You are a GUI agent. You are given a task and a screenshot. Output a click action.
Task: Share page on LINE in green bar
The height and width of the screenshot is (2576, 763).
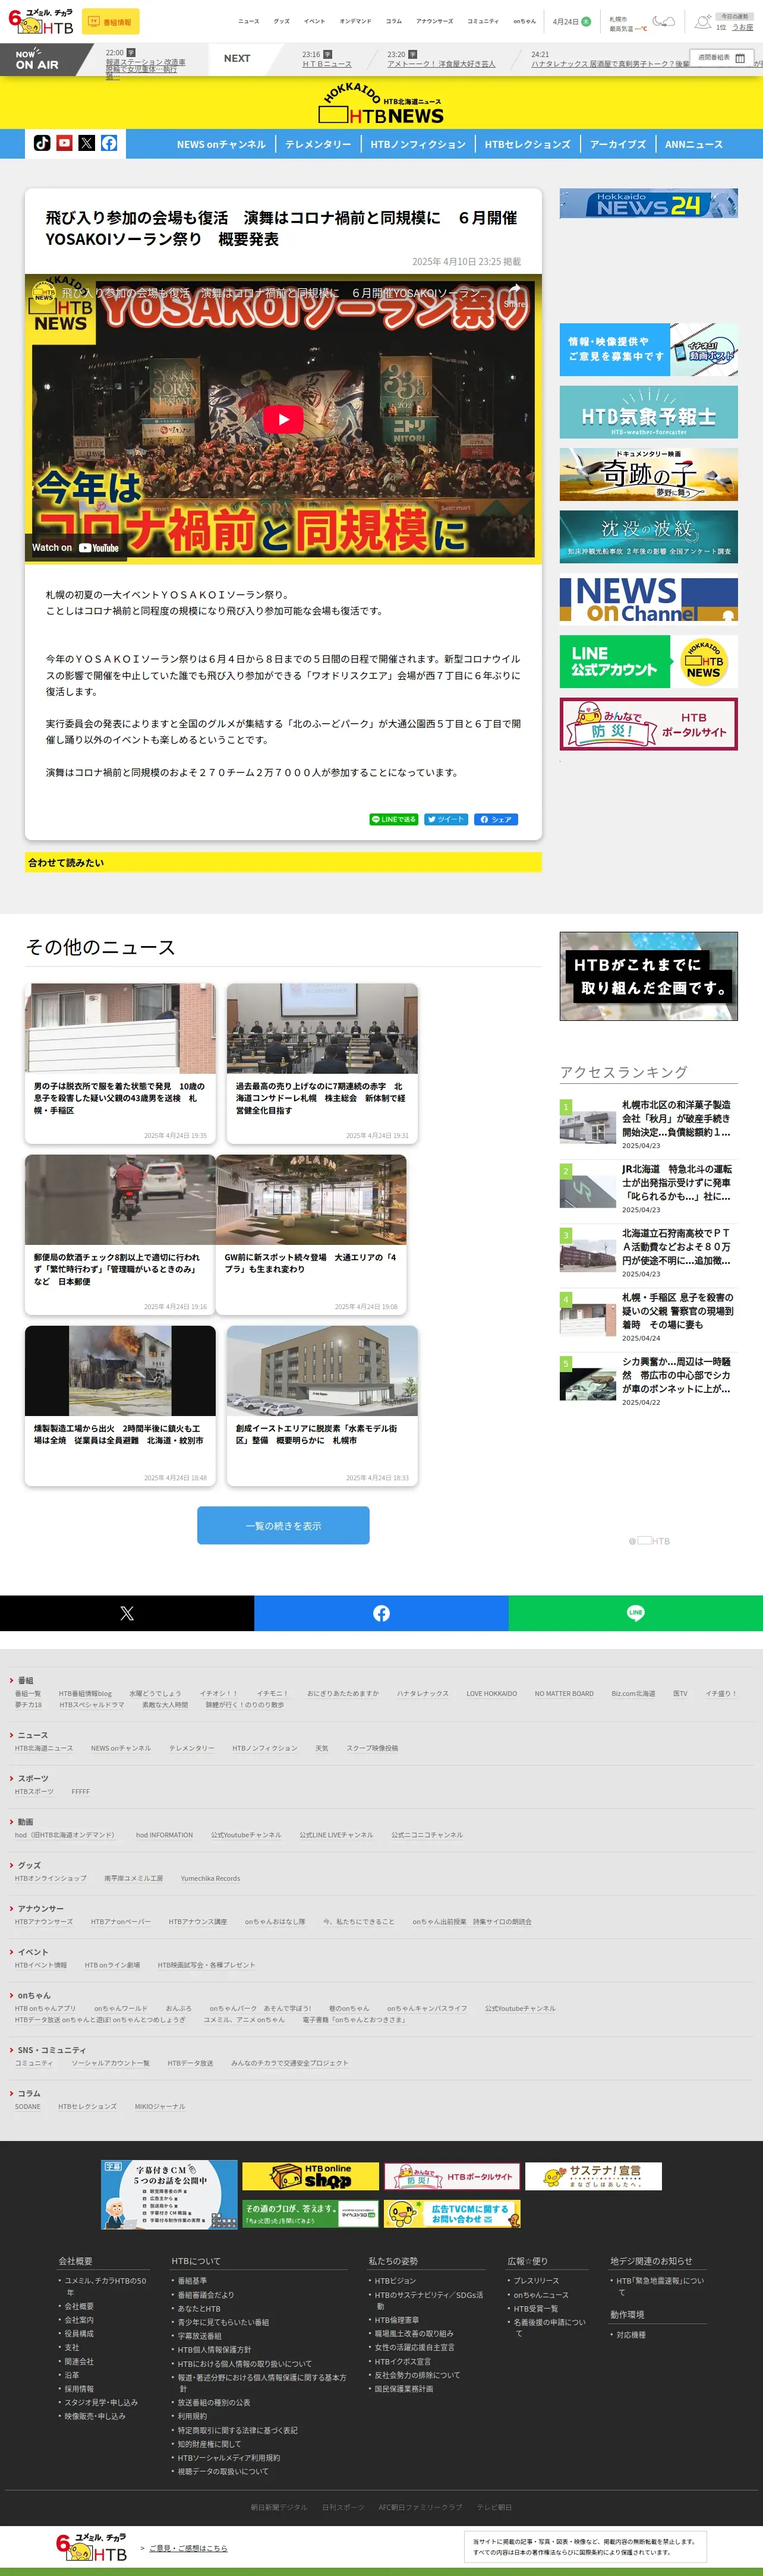point(635,1613)
